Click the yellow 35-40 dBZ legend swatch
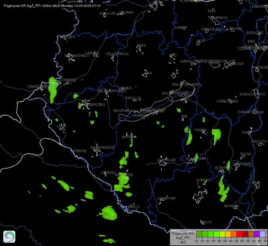Screen dimensions: 268x246 pos(228,234)
